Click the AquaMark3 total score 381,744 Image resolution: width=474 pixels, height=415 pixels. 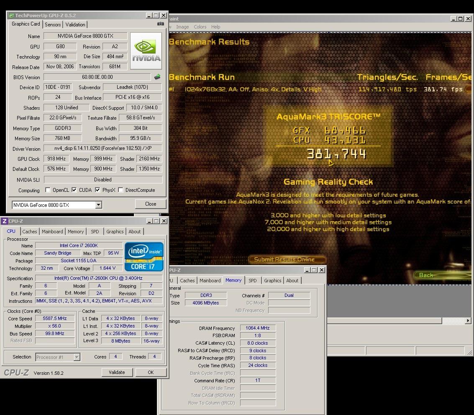(336, 154)
